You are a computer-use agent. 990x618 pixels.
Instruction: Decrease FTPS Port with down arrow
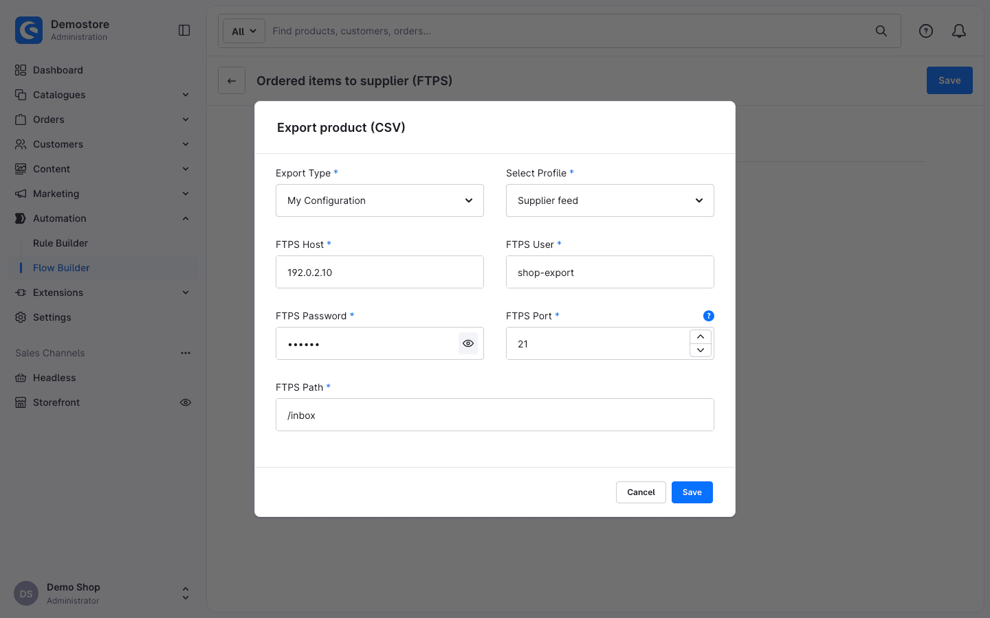701,350
